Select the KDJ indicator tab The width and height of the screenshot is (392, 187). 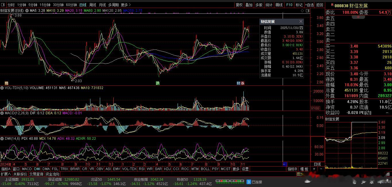(x=167, y=169)
